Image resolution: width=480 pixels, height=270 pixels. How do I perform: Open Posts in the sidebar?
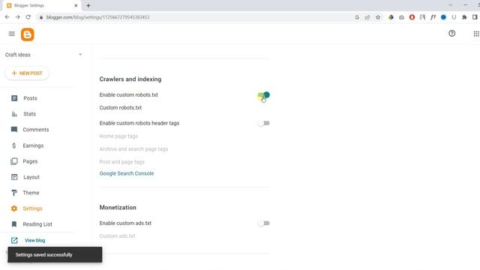tap(30, 98)
